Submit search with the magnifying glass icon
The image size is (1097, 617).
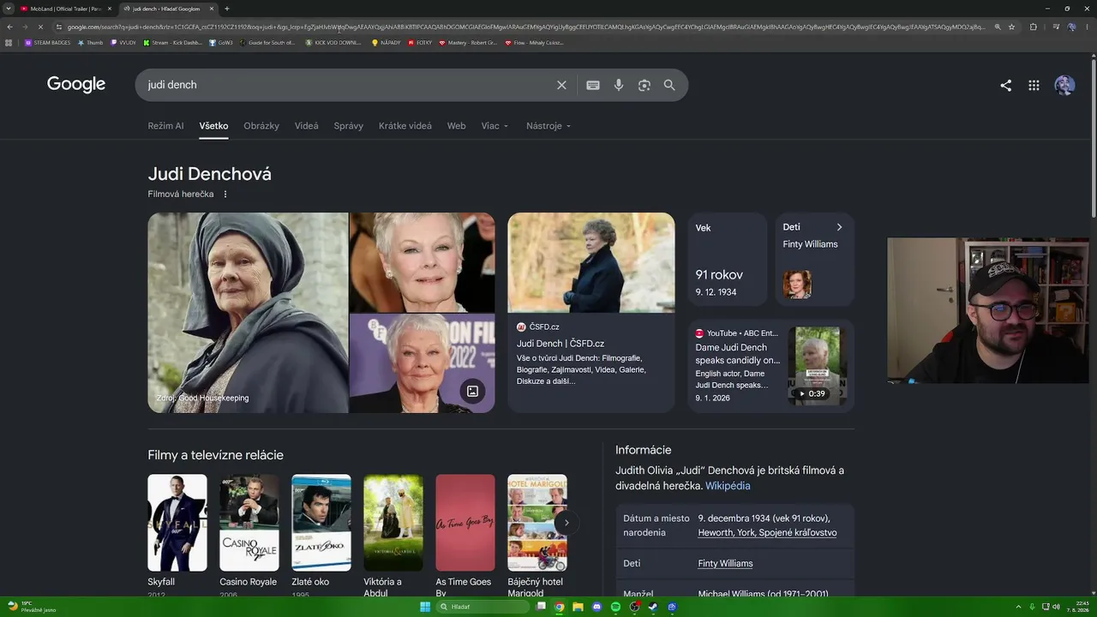pos(669,85)
